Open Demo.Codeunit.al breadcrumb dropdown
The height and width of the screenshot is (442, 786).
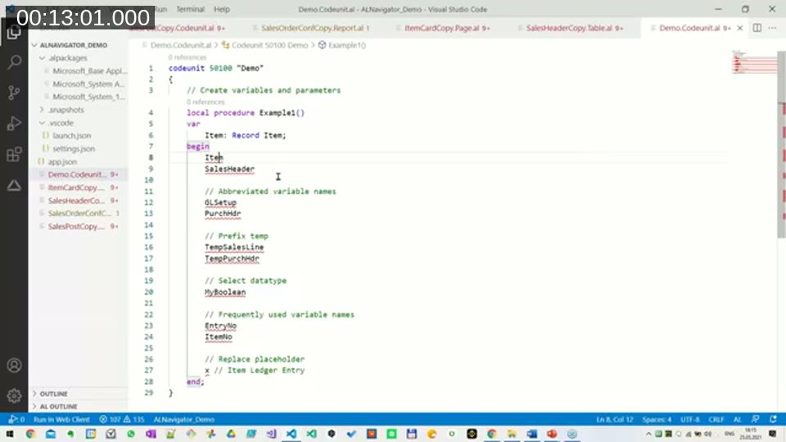(x=180, y=45)
